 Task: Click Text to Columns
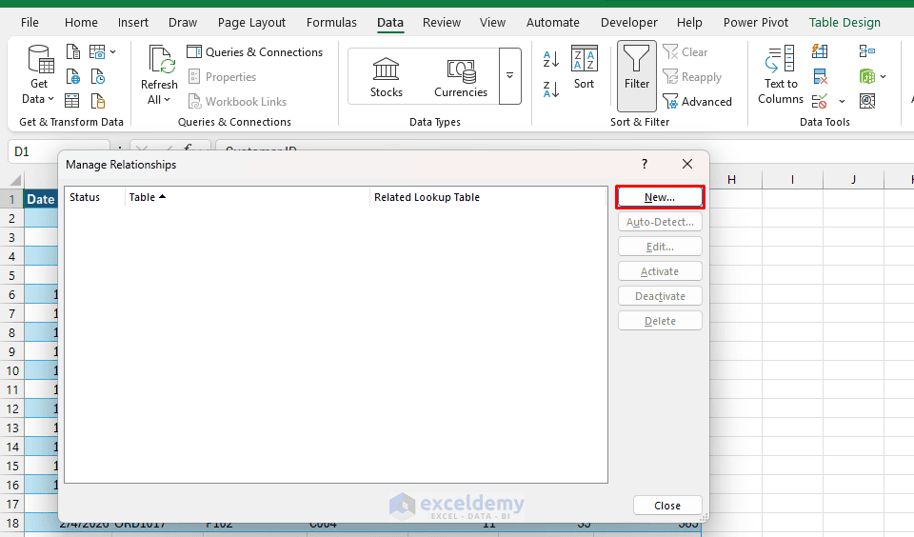(x=781, y=76)
